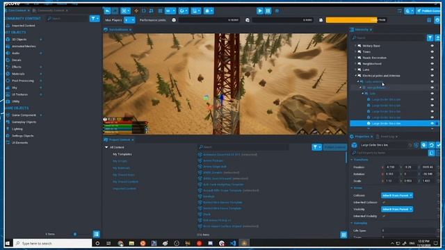Open Visual Studio Code from the taskbar
445x250 pixels.
233,243
